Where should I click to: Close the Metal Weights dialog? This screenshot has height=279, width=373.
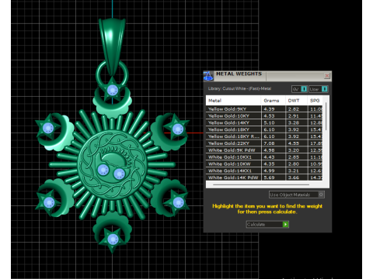click(327, 75)
